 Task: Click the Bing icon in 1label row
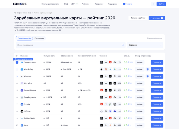110,125
